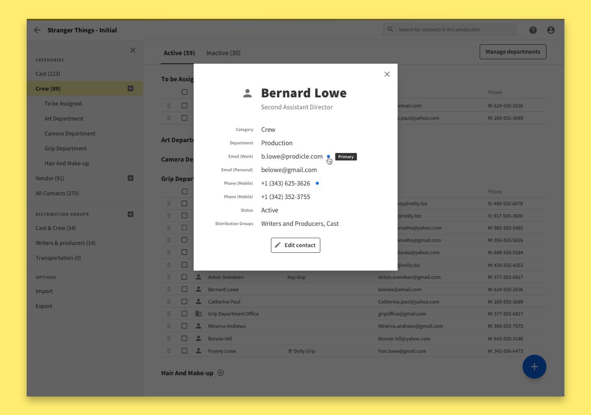Close the categories sidebar panel

pos(133,50)
